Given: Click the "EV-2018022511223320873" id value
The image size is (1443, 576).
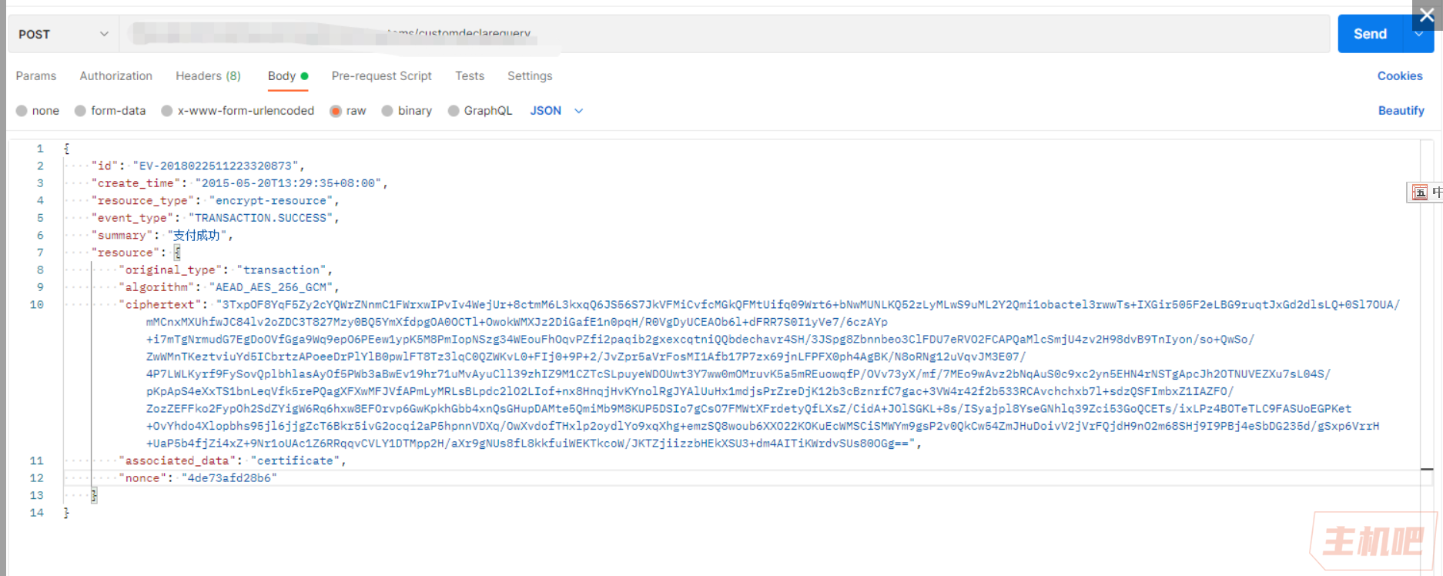Looking at the screenshot, I should pos(216,166).
